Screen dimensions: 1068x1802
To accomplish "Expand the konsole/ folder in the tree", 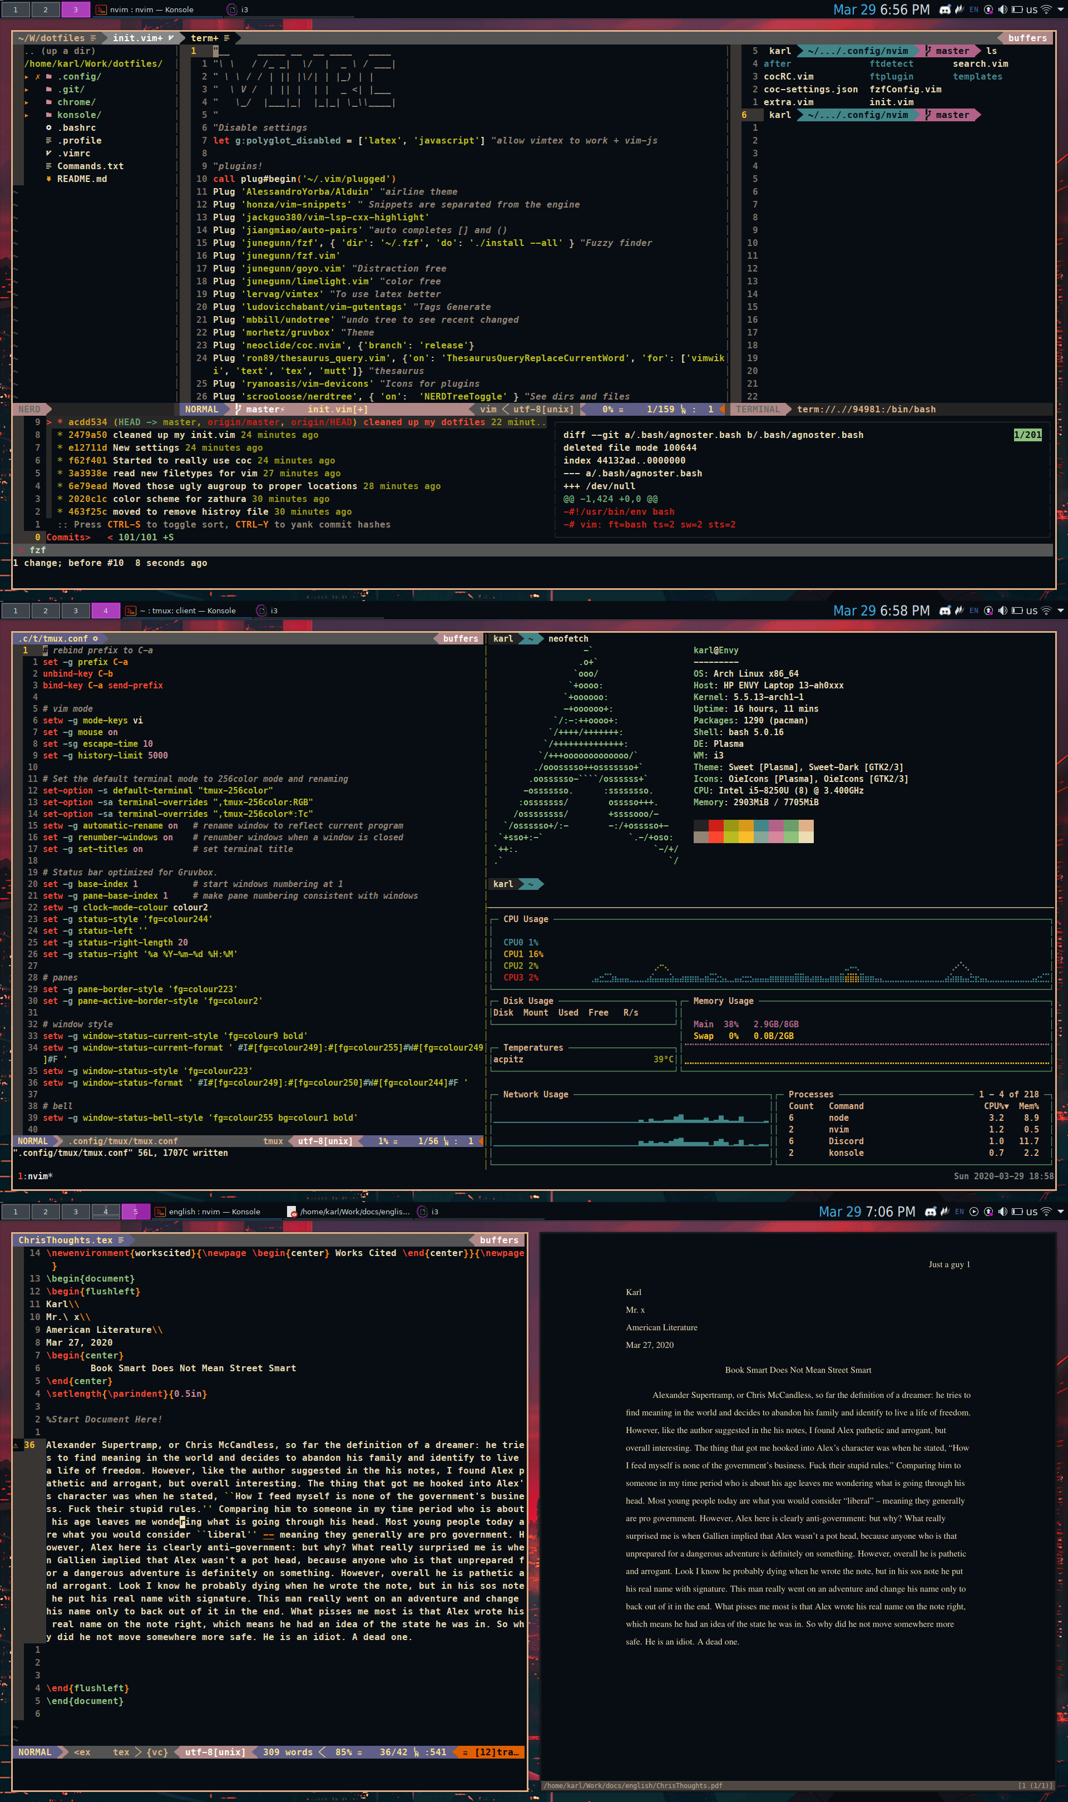I will [27, 115].
